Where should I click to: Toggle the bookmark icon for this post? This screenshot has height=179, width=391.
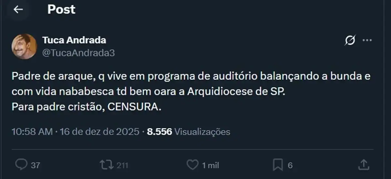tap(278, 165)
